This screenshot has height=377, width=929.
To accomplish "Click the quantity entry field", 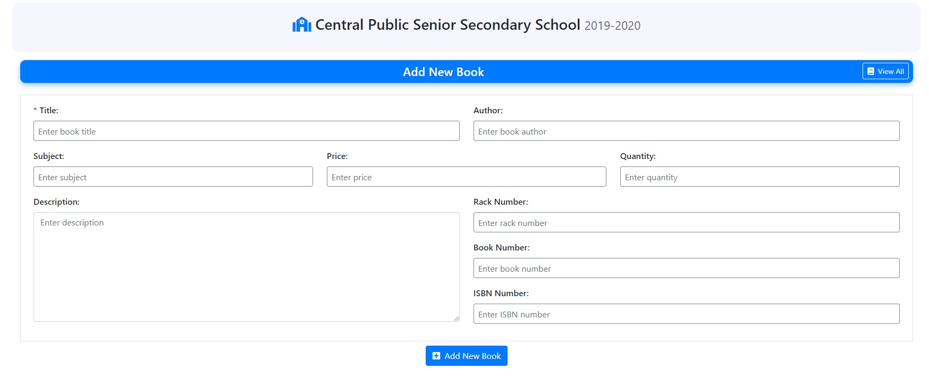I will (x=760, y=176).
